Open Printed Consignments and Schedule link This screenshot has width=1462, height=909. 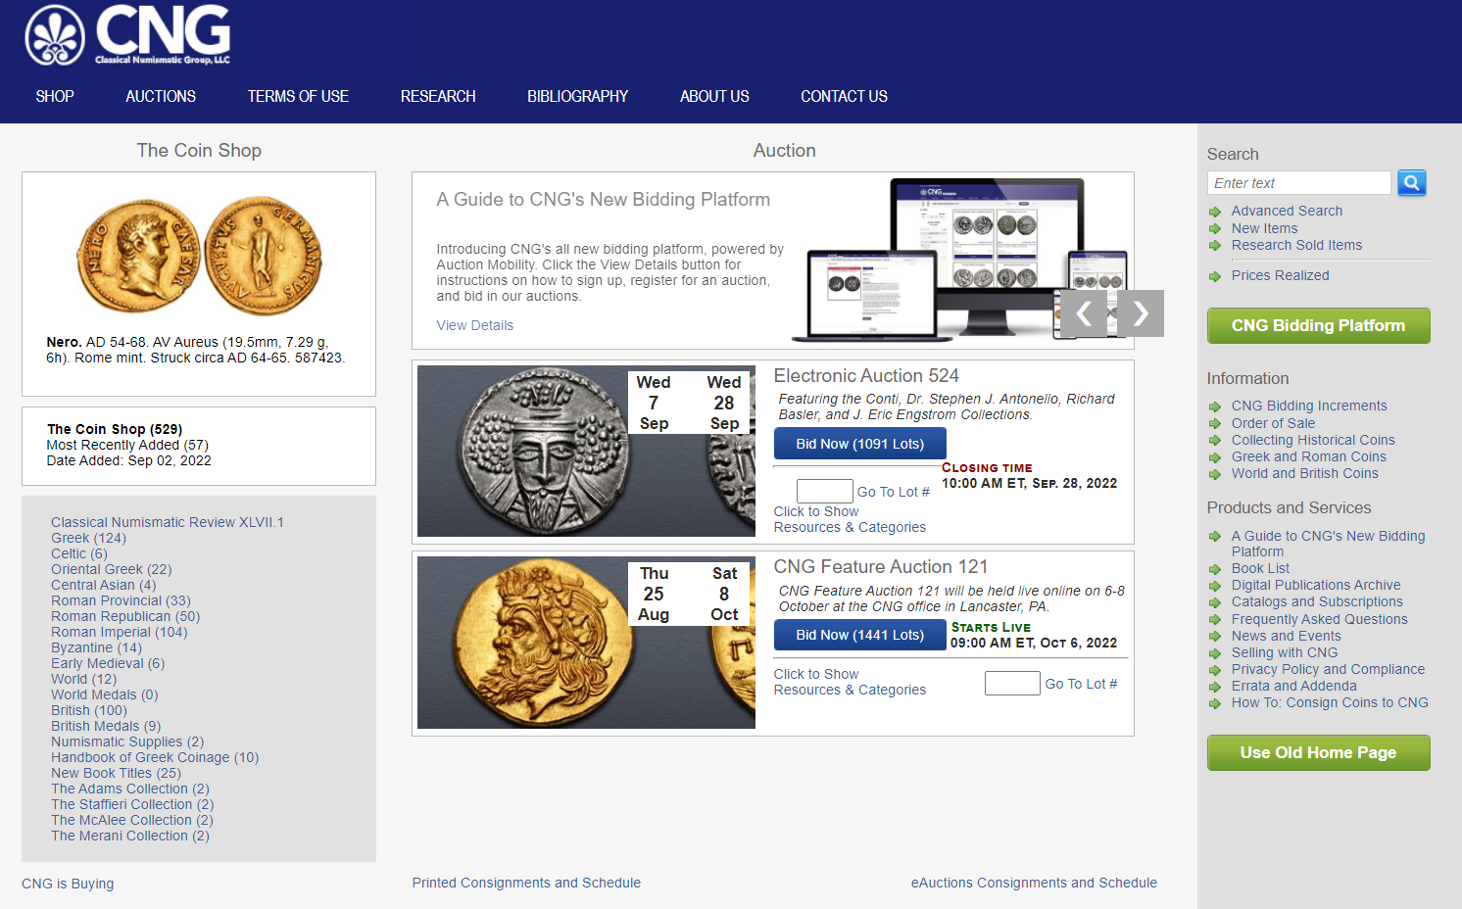coord(526,883)
